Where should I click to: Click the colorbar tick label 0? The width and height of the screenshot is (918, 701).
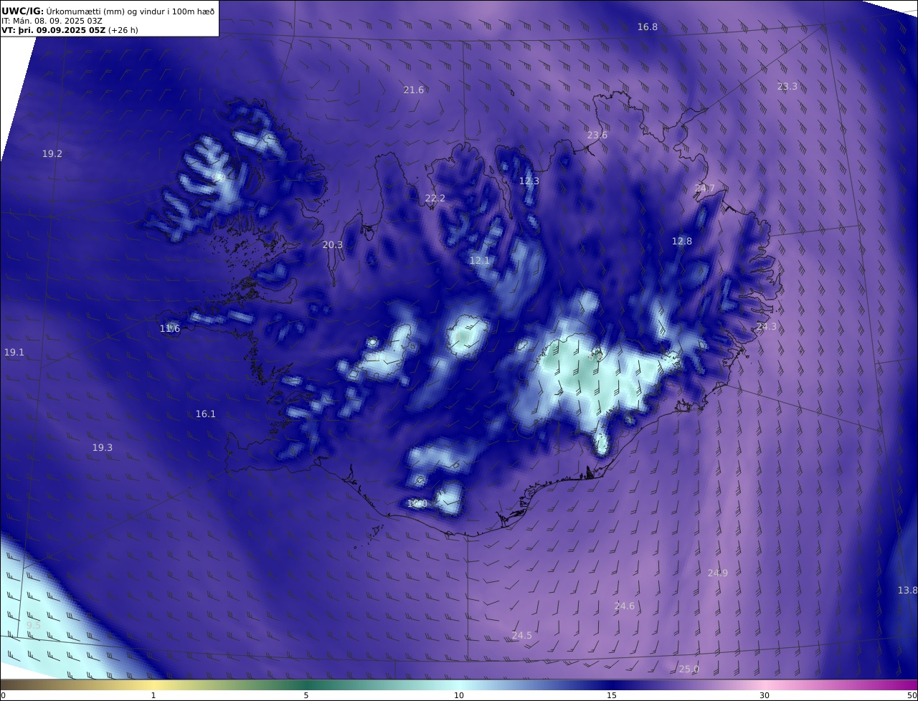(x=3, y=695)
